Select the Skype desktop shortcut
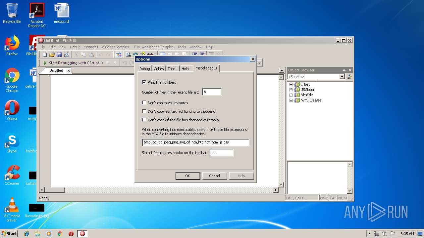This screenshot has height=238, width=424. pos(12,143)
